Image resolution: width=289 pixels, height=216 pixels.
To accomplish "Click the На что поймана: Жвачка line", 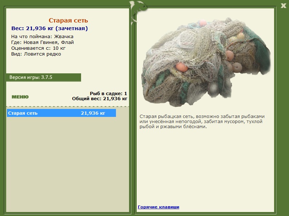I will coord(42,36).
